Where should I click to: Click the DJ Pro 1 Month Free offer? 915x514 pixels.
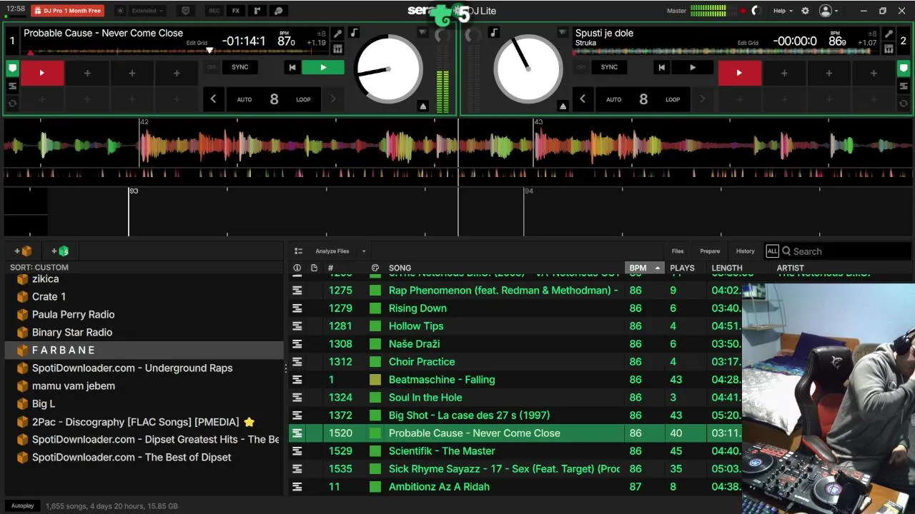[x=67, y=11]
